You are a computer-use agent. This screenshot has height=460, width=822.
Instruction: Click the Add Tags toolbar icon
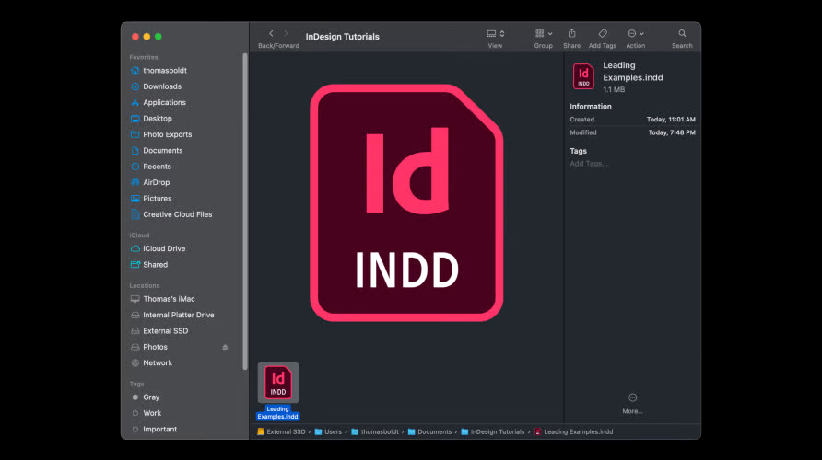point(603,33)
